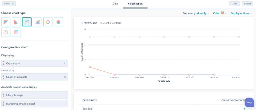Expand the Display options menu
The height and width of the screenshot is (110, 256).
(241, 13)
